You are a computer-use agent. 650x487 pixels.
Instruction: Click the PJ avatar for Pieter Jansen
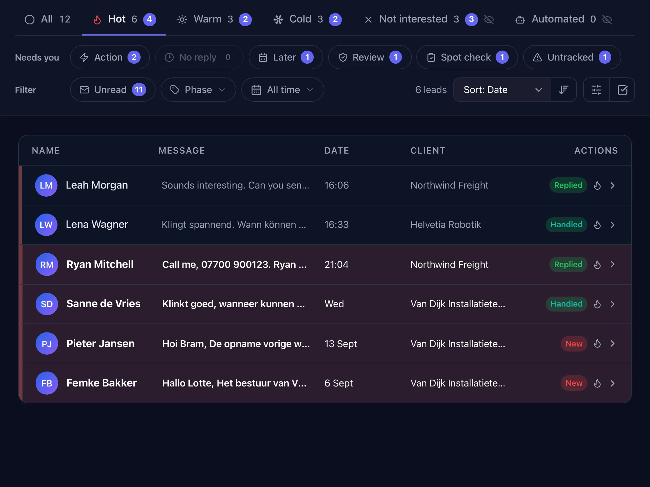(47, 344)
